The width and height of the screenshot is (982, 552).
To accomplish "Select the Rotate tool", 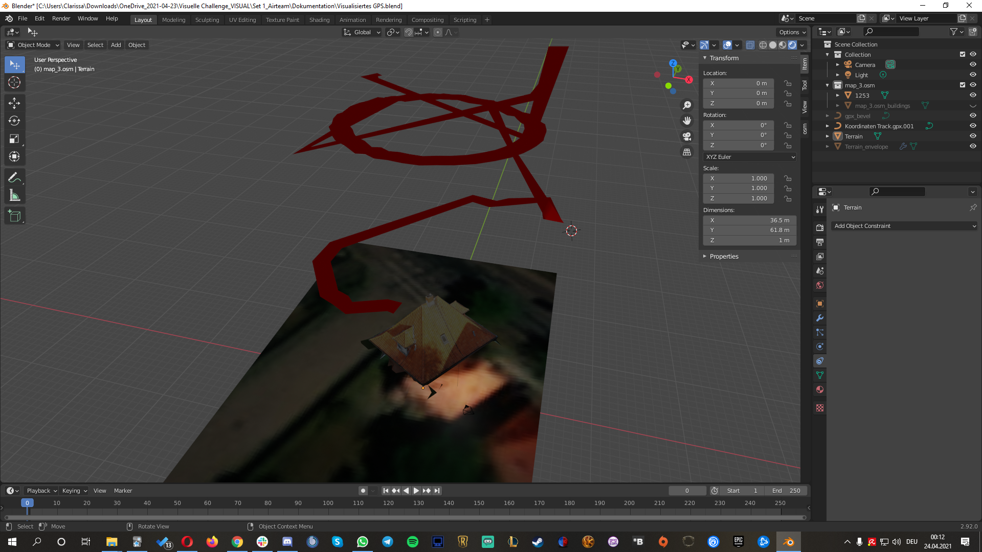I will (x=14, y=121).
